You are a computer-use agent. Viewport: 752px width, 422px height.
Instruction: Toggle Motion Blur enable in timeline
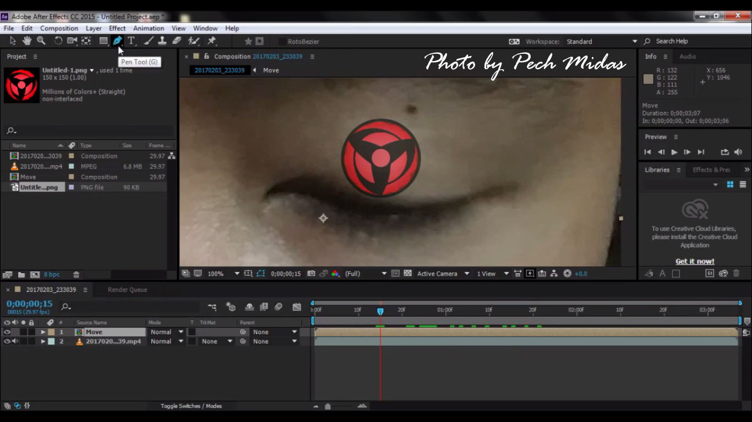pos(278,307)
